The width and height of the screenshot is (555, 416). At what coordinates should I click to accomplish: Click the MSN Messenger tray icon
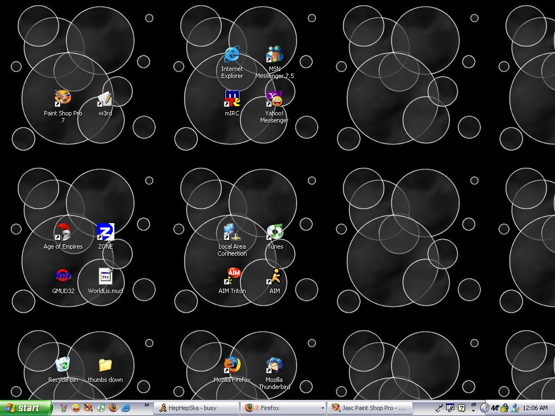tap(515, 408)
